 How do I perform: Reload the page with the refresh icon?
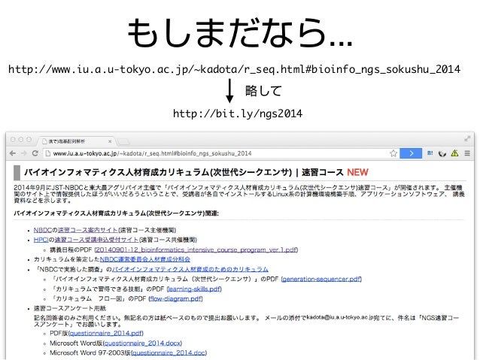[35, 153]
